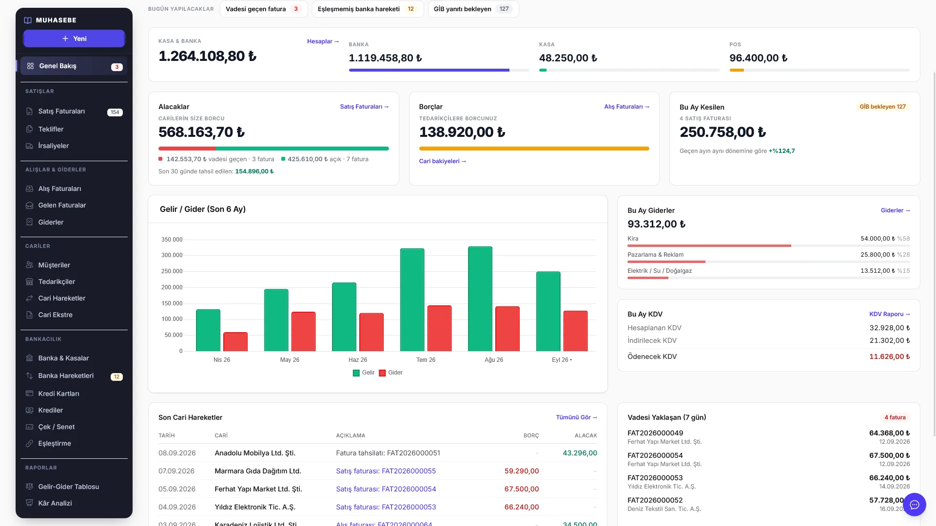936x526 pixels.
Task: Click the Gelir-Gider Tablosu scale icon
Action: (x=29, y=487)
